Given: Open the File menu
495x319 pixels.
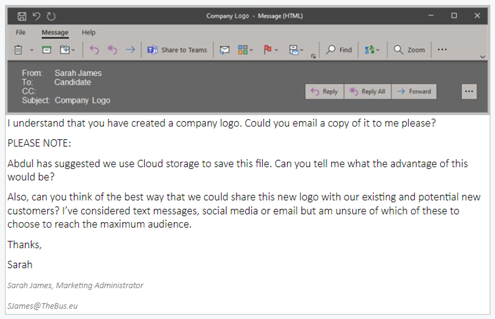Looking at the screenshot, I should tap(20, 32).
